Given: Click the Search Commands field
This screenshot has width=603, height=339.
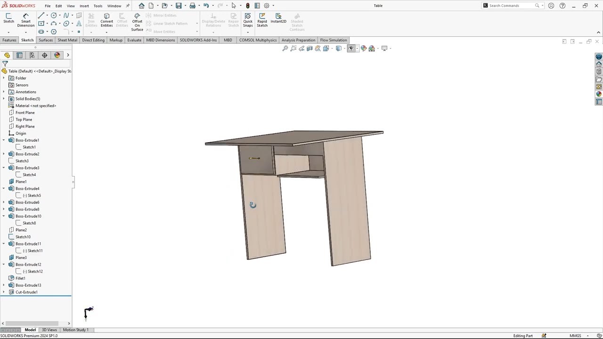Looking at the screenshot, I should (513, 6).
